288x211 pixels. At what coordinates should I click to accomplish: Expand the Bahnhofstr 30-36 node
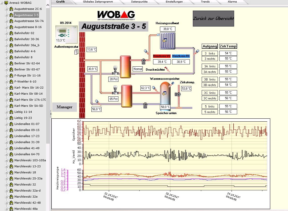tap(6, 39)
